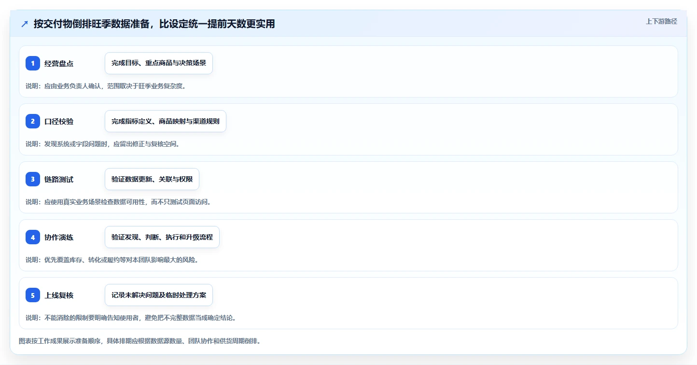Click the 验证发现、判断、执行和升级流程 box
Viewport: 697px width, 365px height.
pyautogui.click(x=162, y=237)
